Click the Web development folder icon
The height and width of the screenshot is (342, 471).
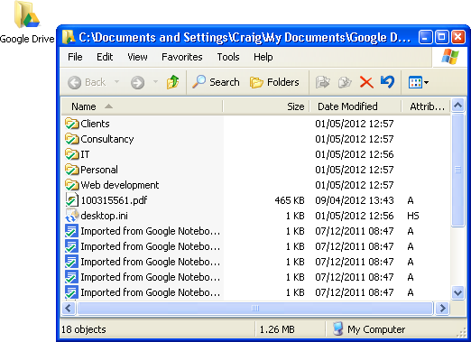pyautogui.click(x=72, y=185)
